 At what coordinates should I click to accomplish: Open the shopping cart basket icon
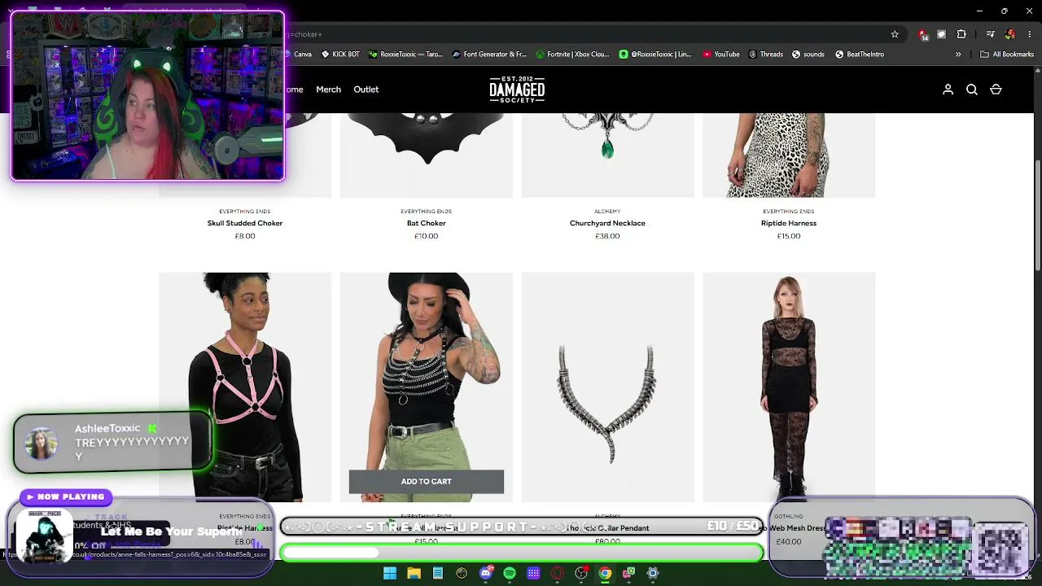click(996, 90)
